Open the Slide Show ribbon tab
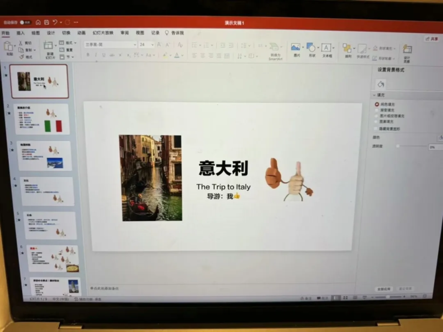Screen dimensions: 443x332 tap(103, 33)
